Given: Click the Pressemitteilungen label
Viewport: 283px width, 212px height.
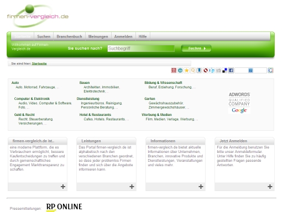Looking at the screenshot, I should (25, 209).
